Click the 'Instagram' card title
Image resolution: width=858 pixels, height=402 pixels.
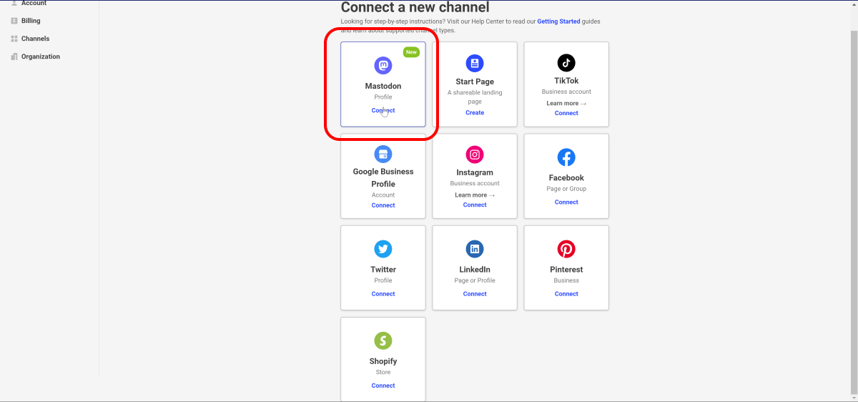pos(475,172)
